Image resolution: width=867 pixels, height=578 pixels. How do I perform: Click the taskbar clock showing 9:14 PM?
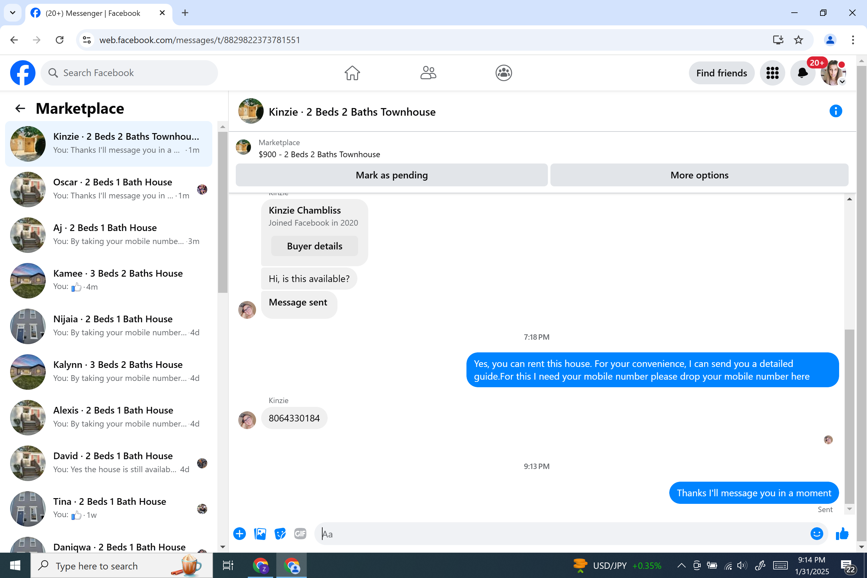click(812, 565)
